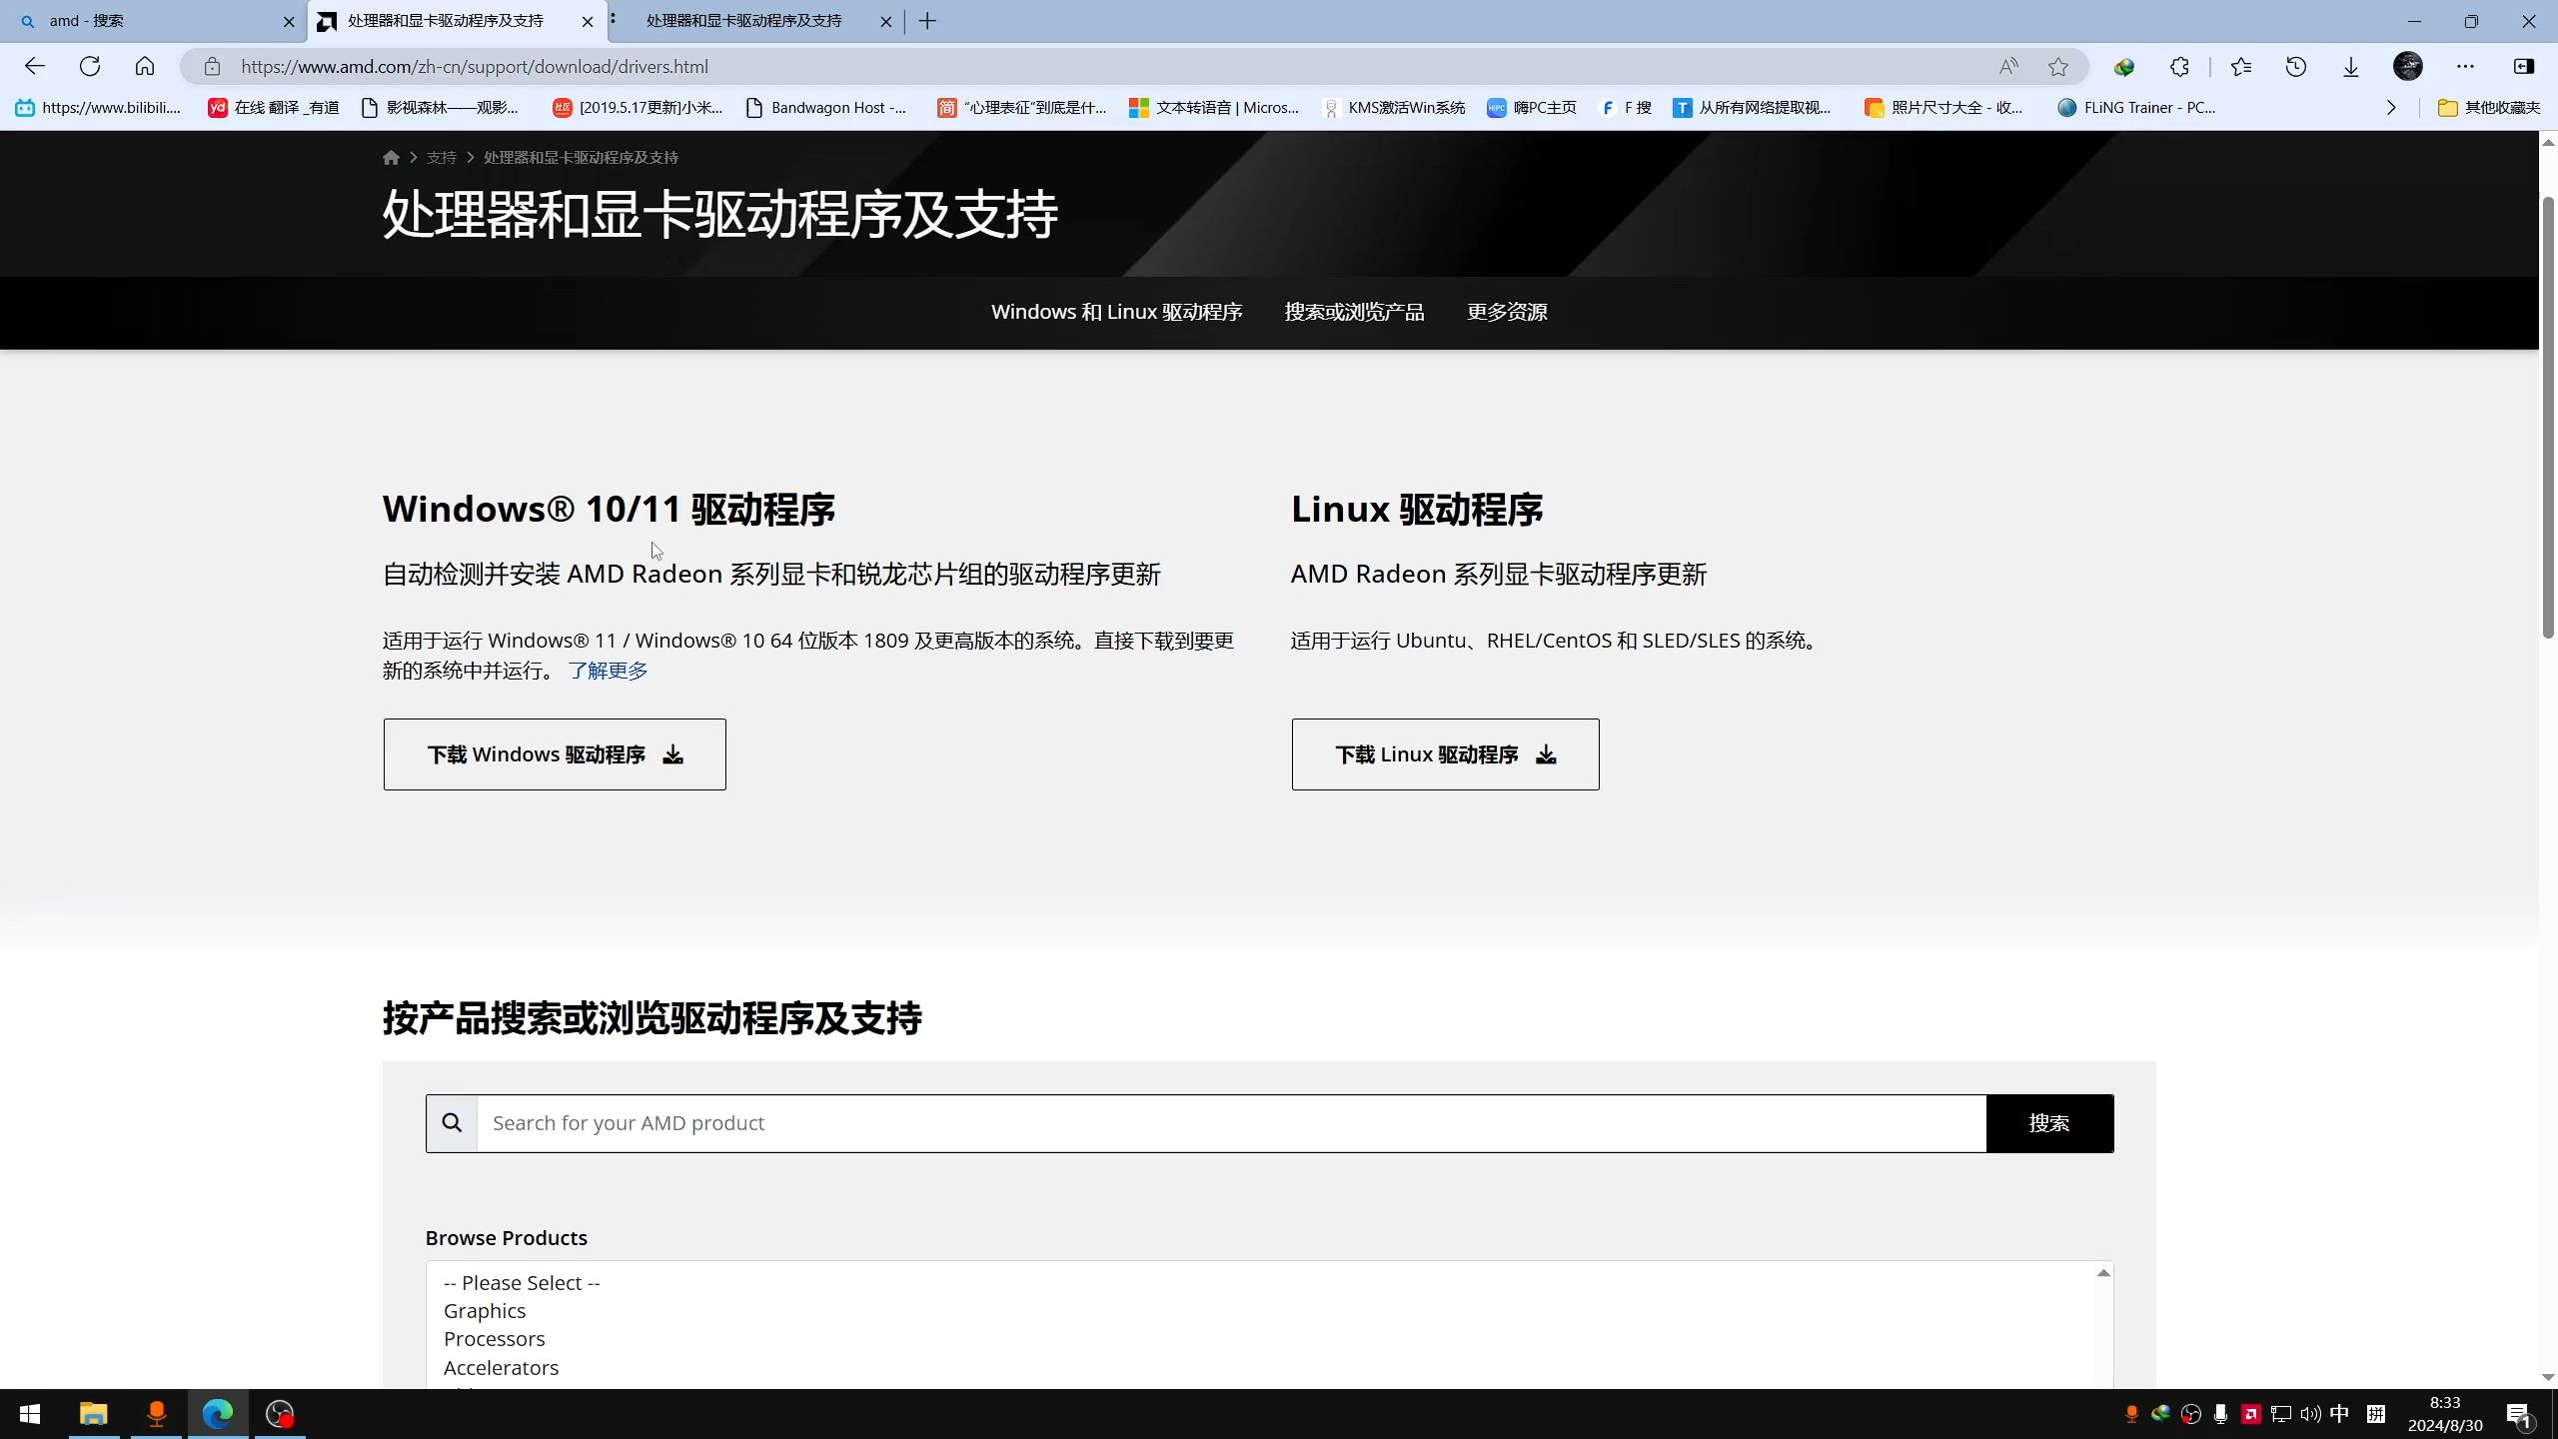Open the favorites list icon
The image size is (2558, 1439).
coord(2241,67)
